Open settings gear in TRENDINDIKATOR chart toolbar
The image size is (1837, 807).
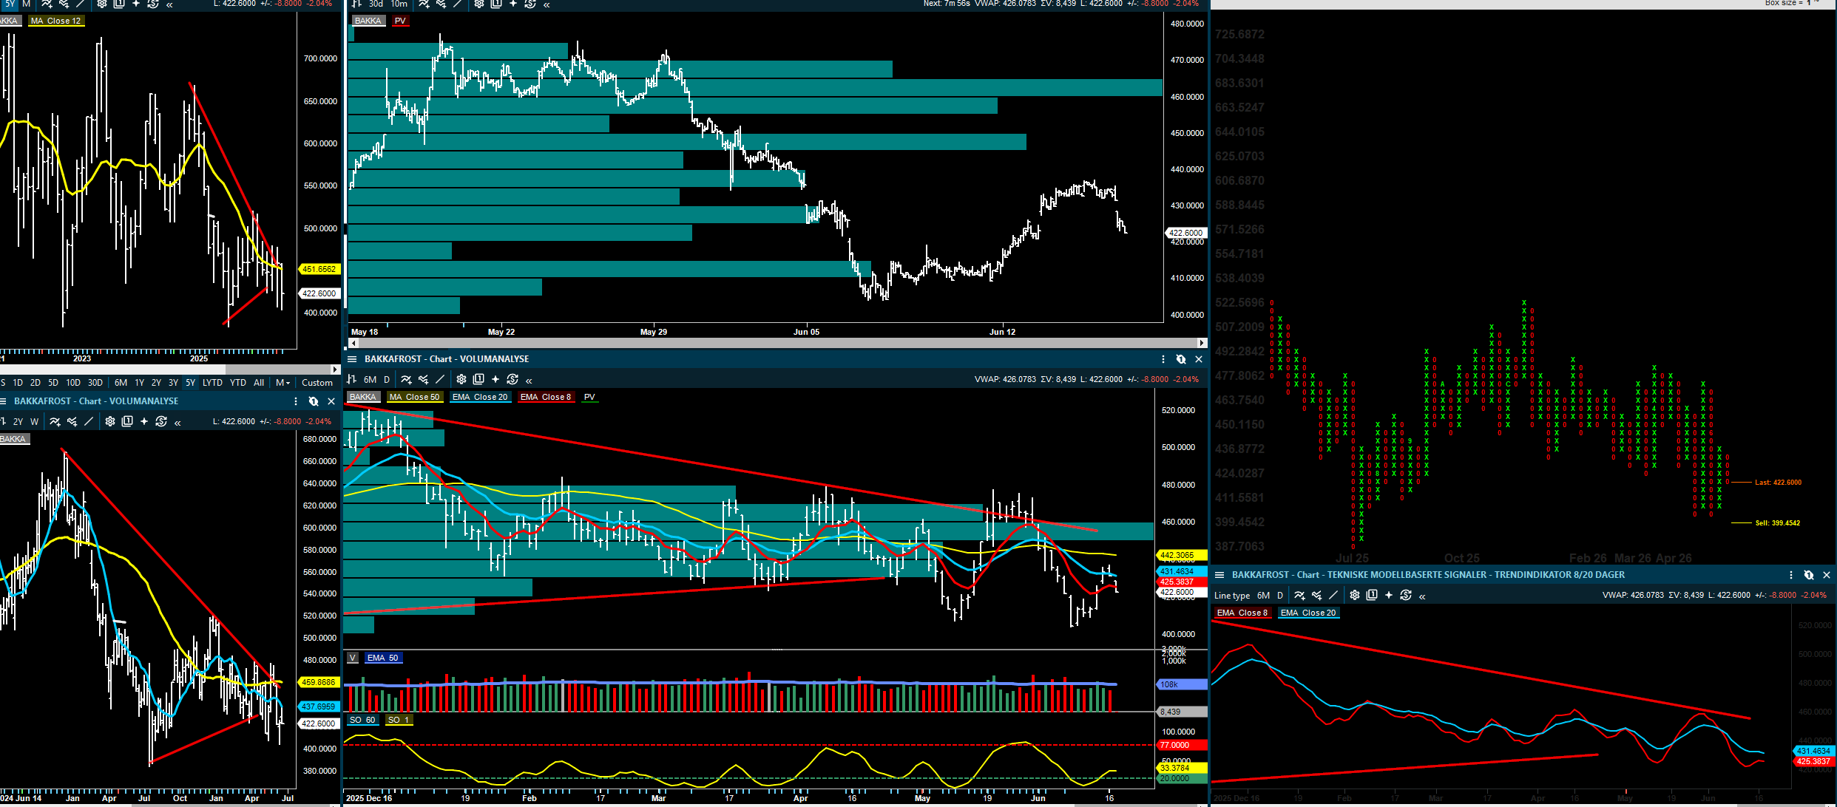click(1355, 595)
